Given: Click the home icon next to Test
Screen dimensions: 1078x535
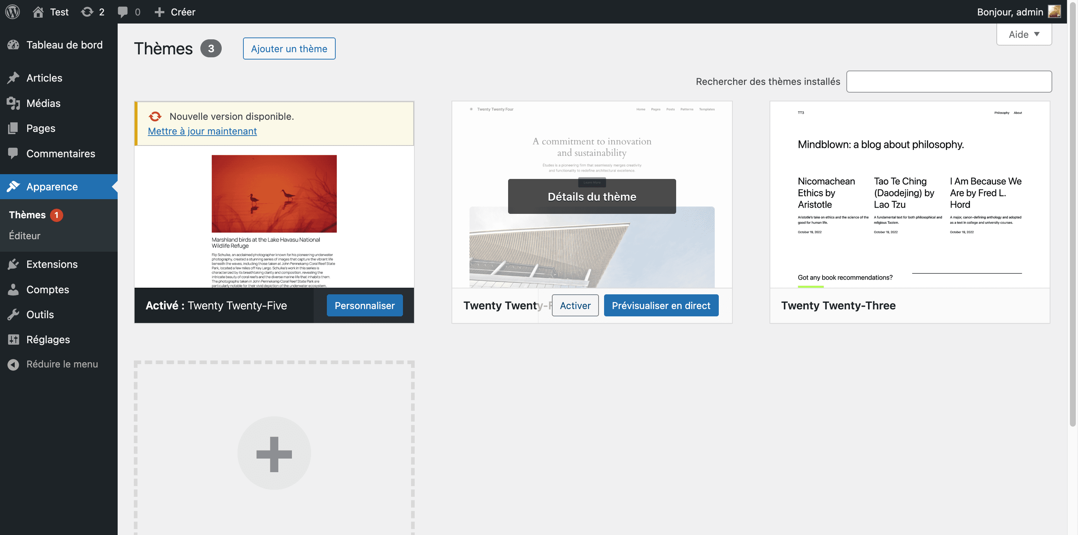Looking at the screenshot, I should pos(38,12).
